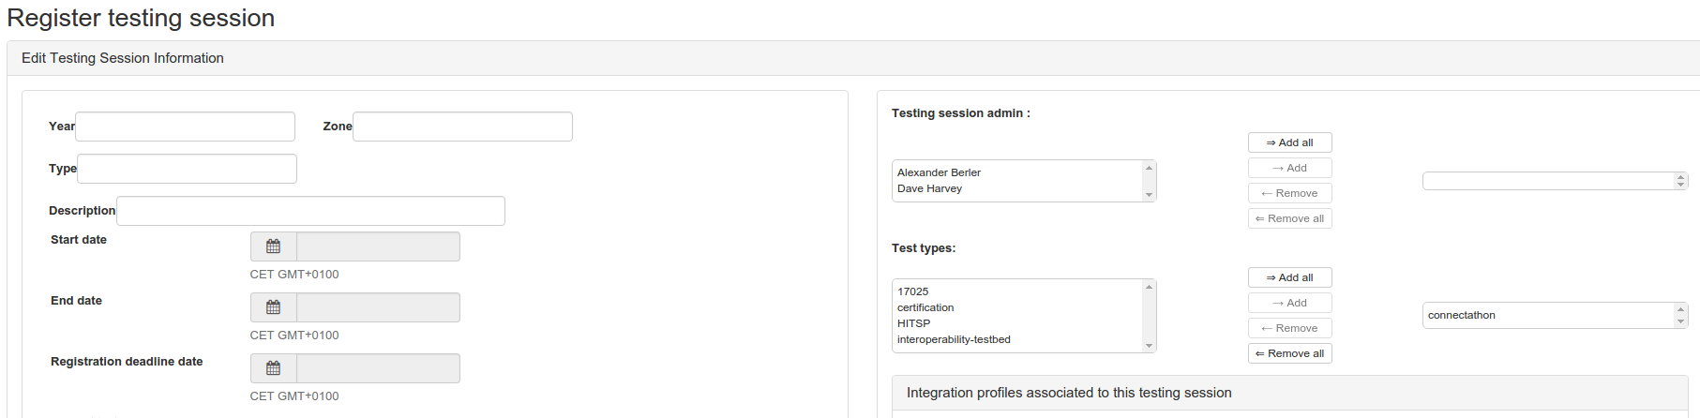The image size is (1700, 418).
Task: Select Dave Harvey in admin list
Action: pyautogui.click(x=929, y=188)
